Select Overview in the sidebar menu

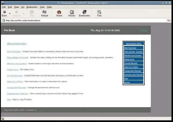pyautogui.click(x=139, y=52)
